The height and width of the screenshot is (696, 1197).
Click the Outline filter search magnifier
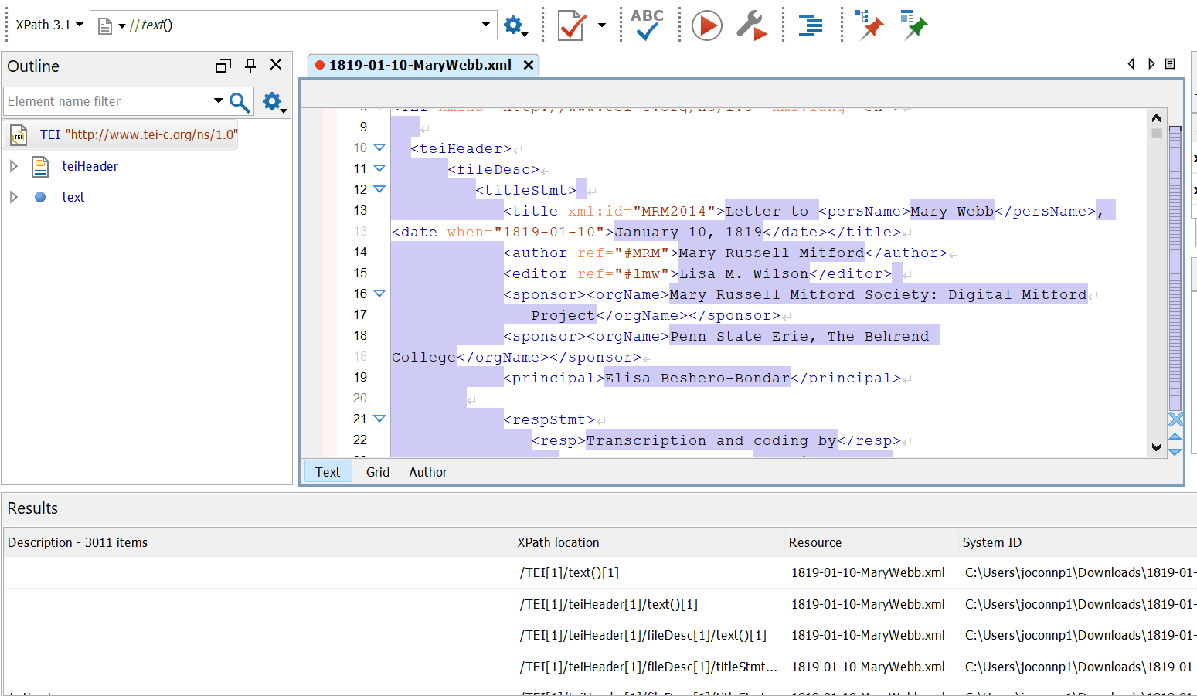coord(240,101)
